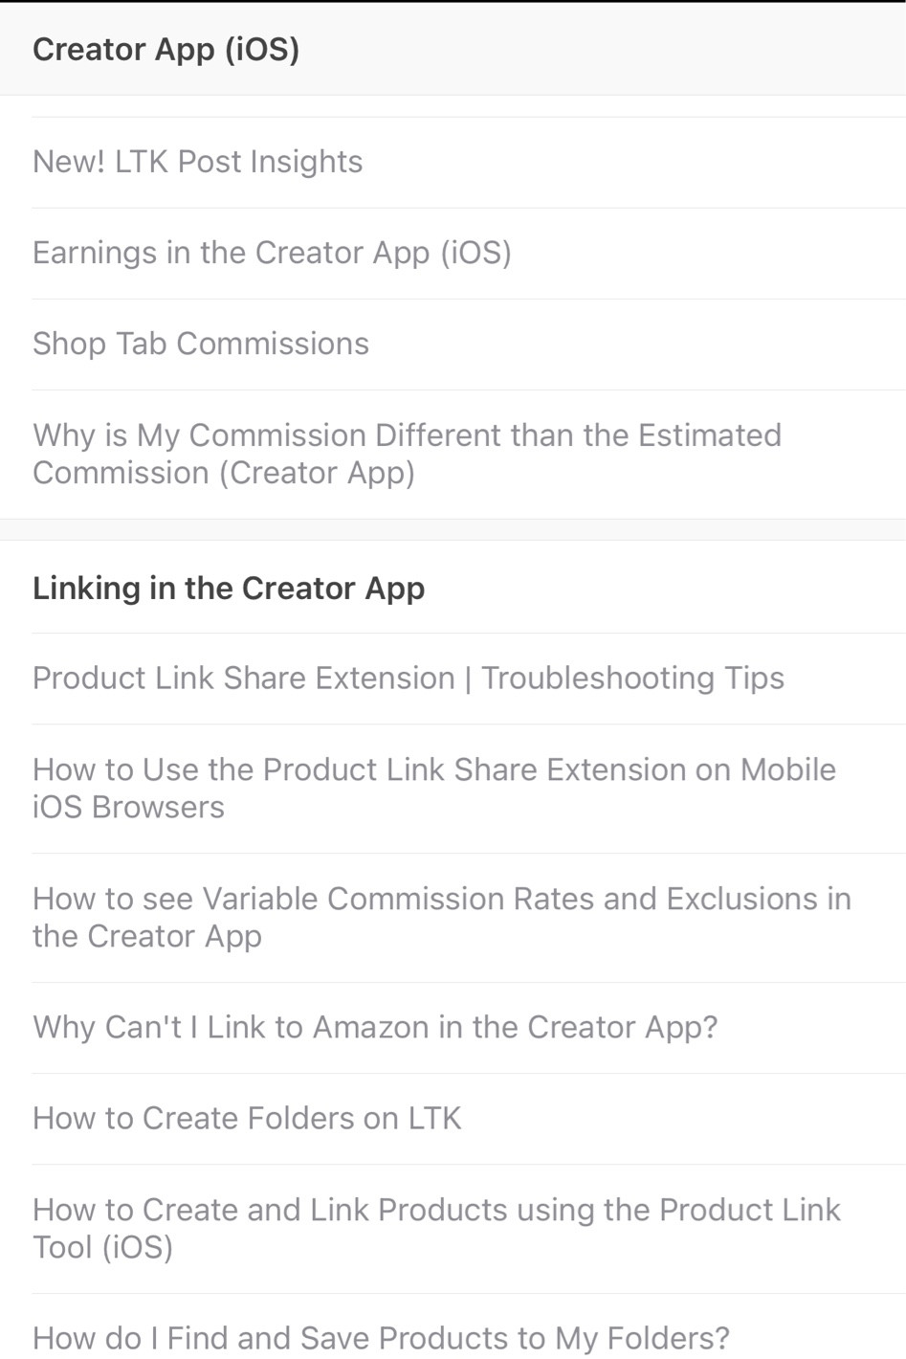This screenshot has width=906, height=1359.
Task: Open Create and Link Products using Product Link Tool
Action: coord(436,1228)
